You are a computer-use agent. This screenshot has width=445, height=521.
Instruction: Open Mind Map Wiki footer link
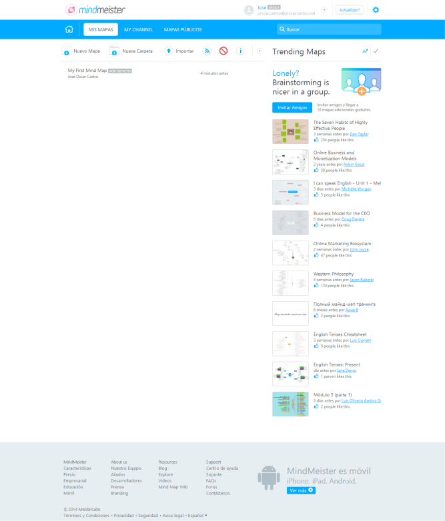(x=173, y=487)
